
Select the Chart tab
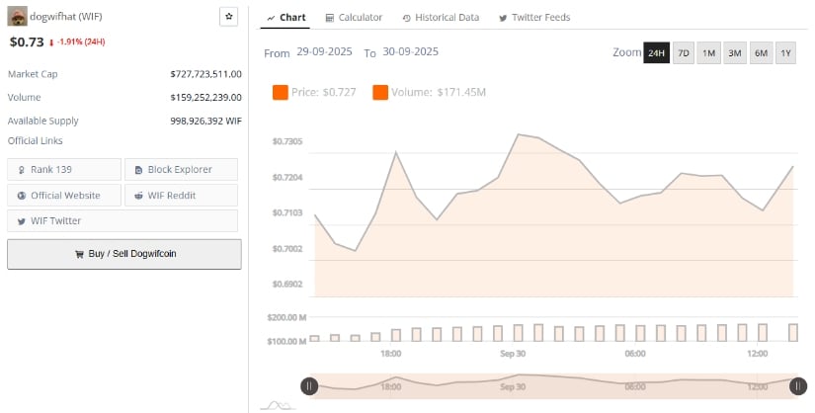tap(286, 18)
